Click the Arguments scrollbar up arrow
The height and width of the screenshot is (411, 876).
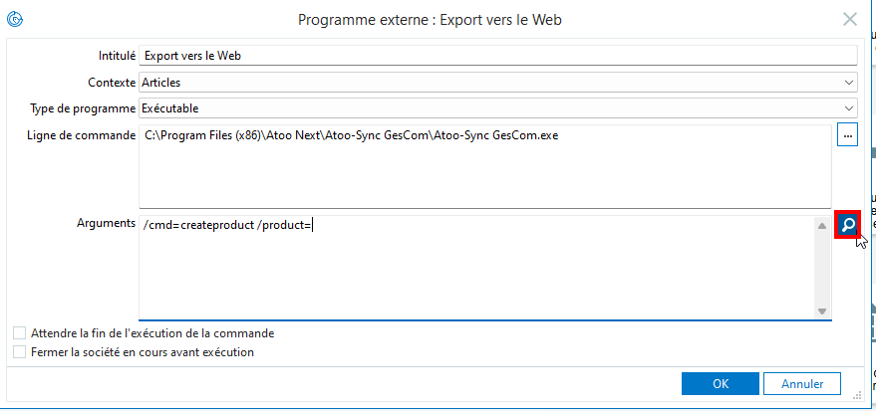click(x=822, y=226)
